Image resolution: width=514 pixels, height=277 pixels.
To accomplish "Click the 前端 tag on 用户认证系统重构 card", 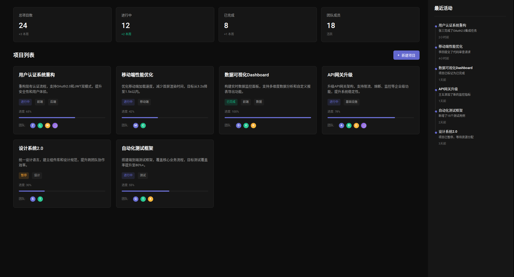I will (40, 102).
